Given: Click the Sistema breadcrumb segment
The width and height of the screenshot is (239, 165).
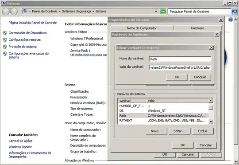Looking at the screenshot, I should [x=101, y=11].
